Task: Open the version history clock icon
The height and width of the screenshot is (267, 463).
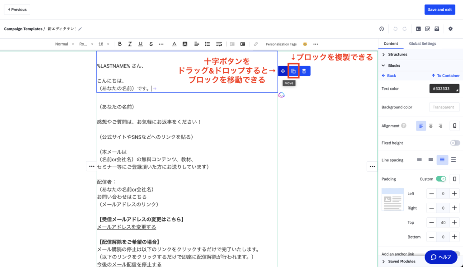Action: 382,29
